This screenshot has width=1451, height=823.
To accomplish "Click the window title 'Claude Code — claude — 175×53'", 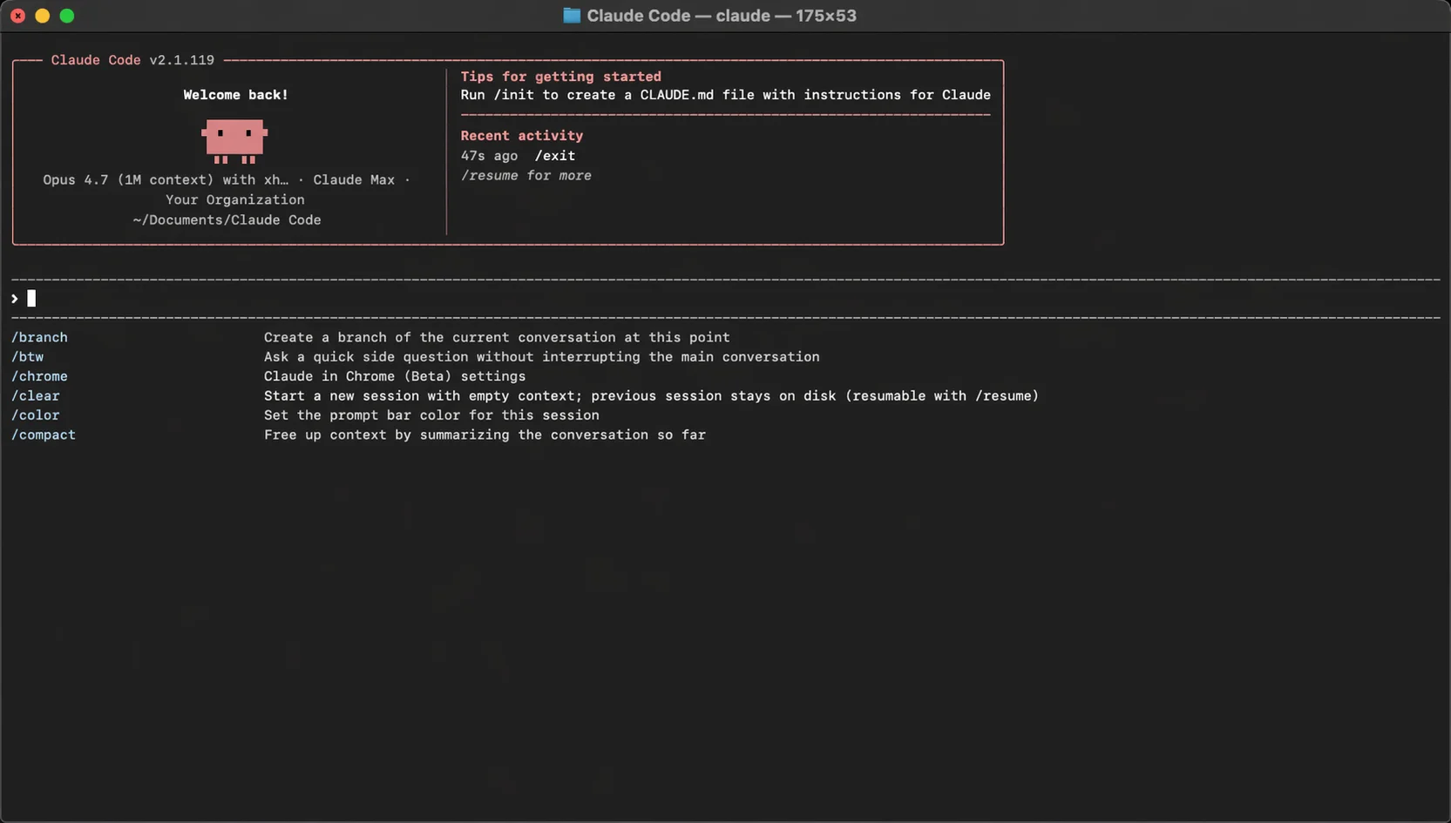I will (722, 16).
